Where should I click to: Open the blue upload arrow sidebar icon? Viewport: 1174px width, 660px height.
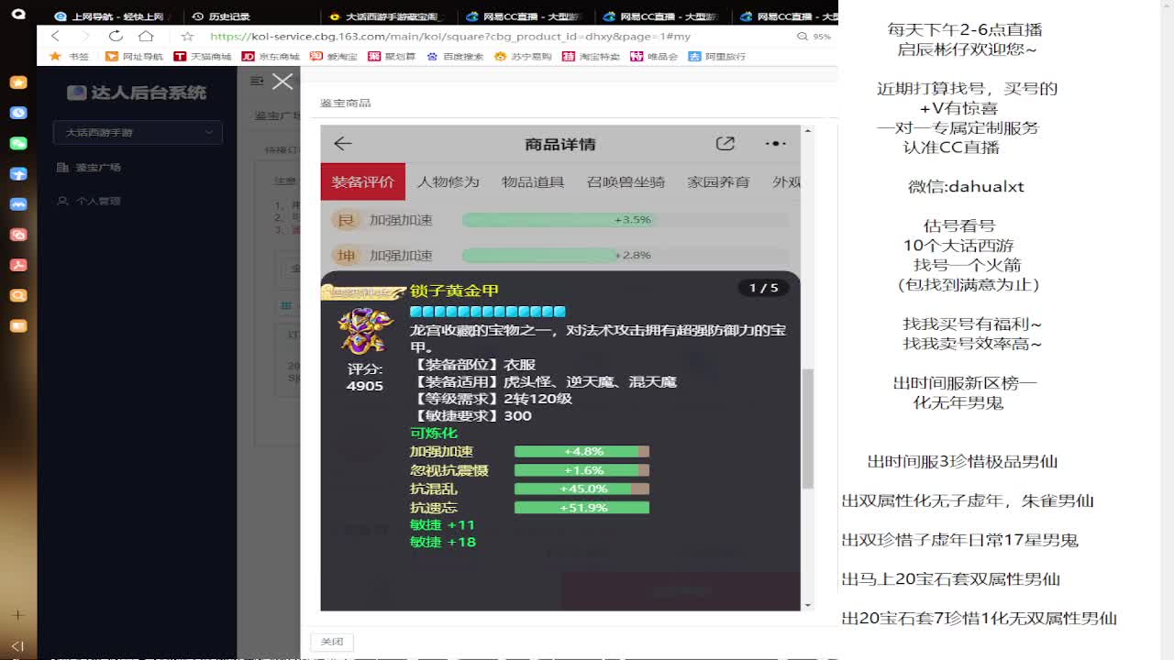point(18,173)
